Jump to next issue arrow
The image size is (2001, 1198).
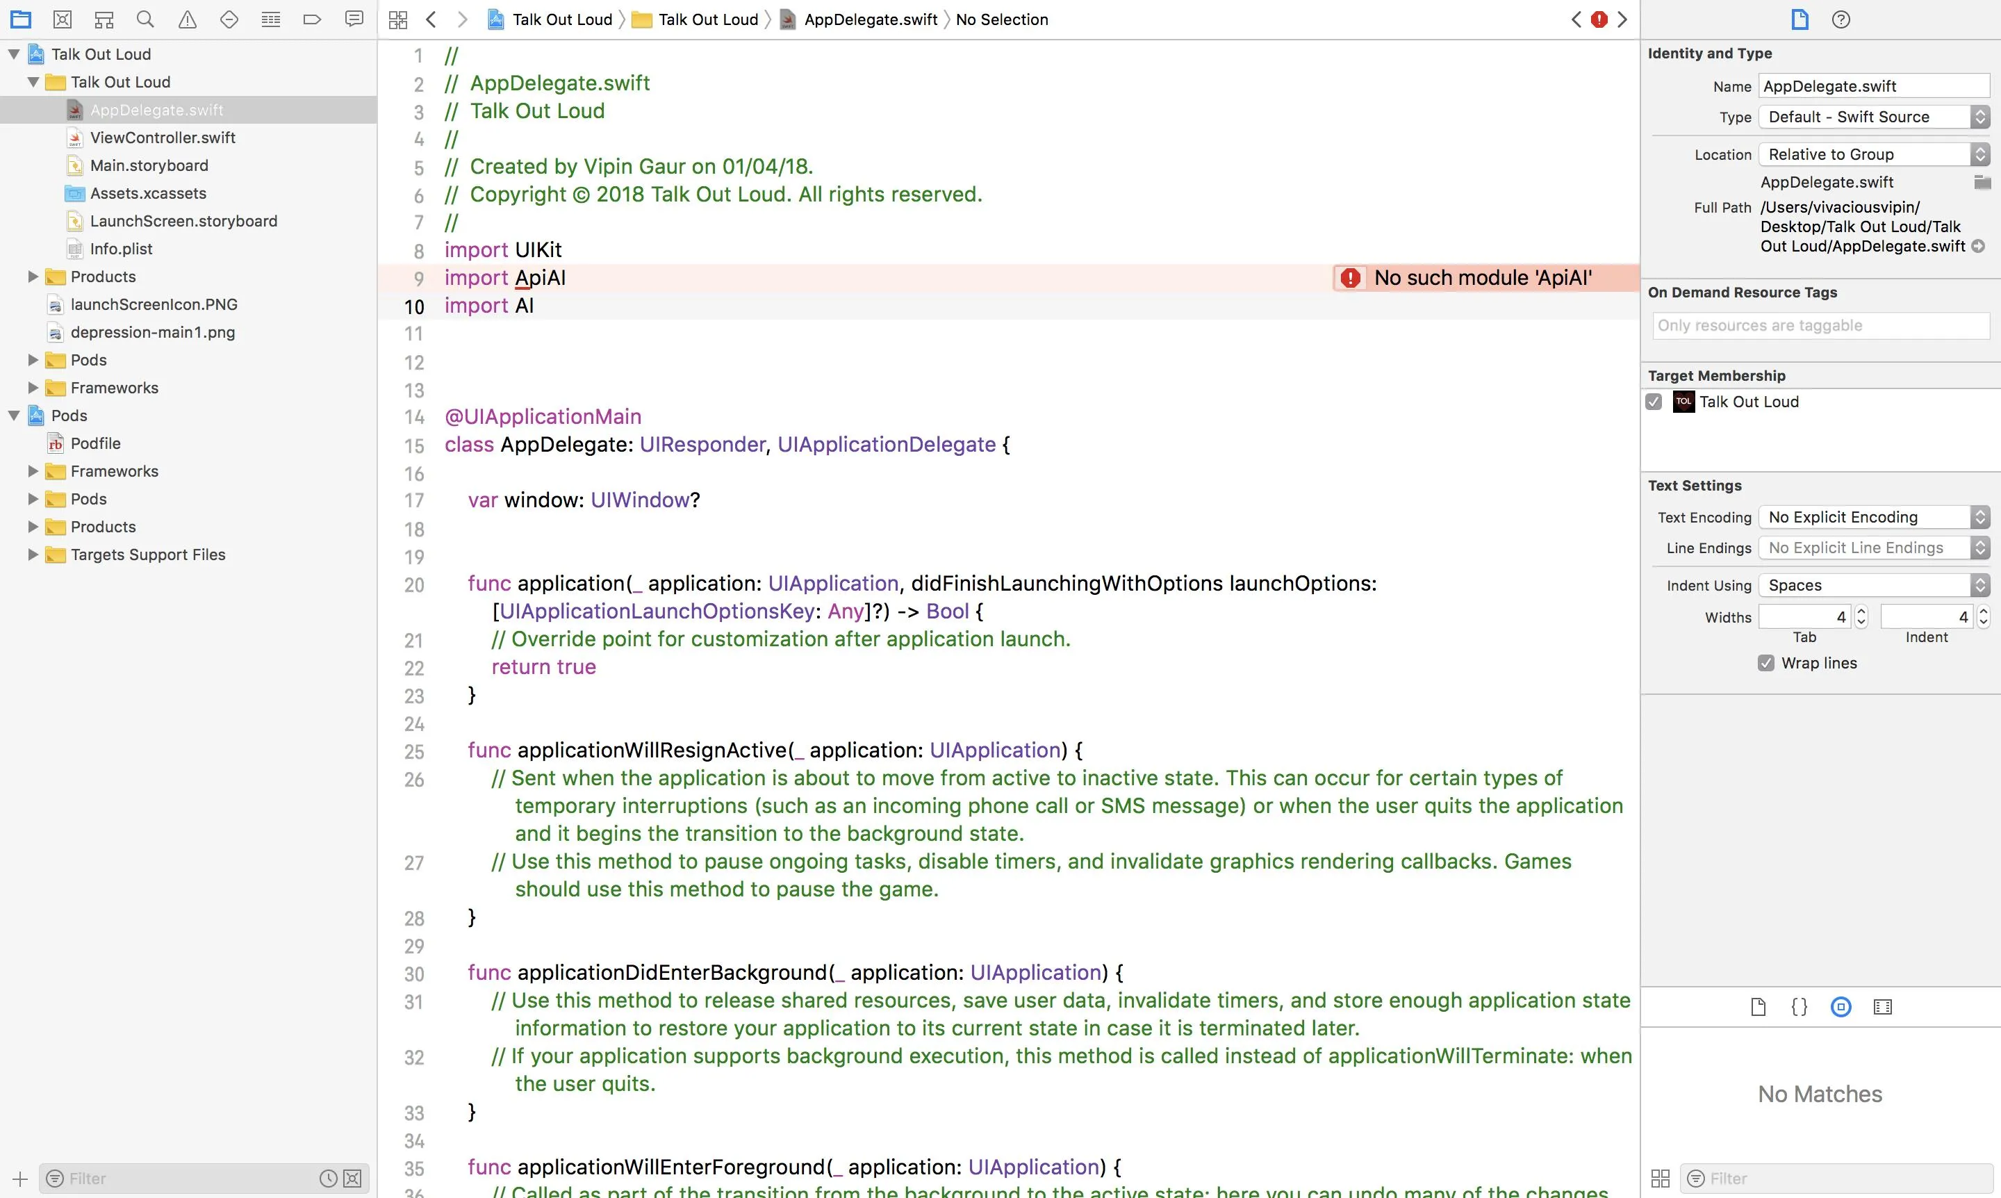coord(1622,19)
